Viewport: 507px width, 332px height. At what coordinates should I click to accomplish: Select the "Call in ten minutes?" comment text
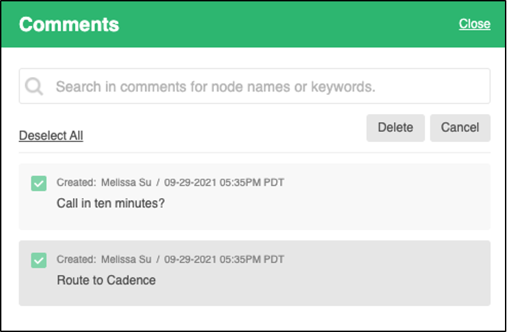click(111, 204)
